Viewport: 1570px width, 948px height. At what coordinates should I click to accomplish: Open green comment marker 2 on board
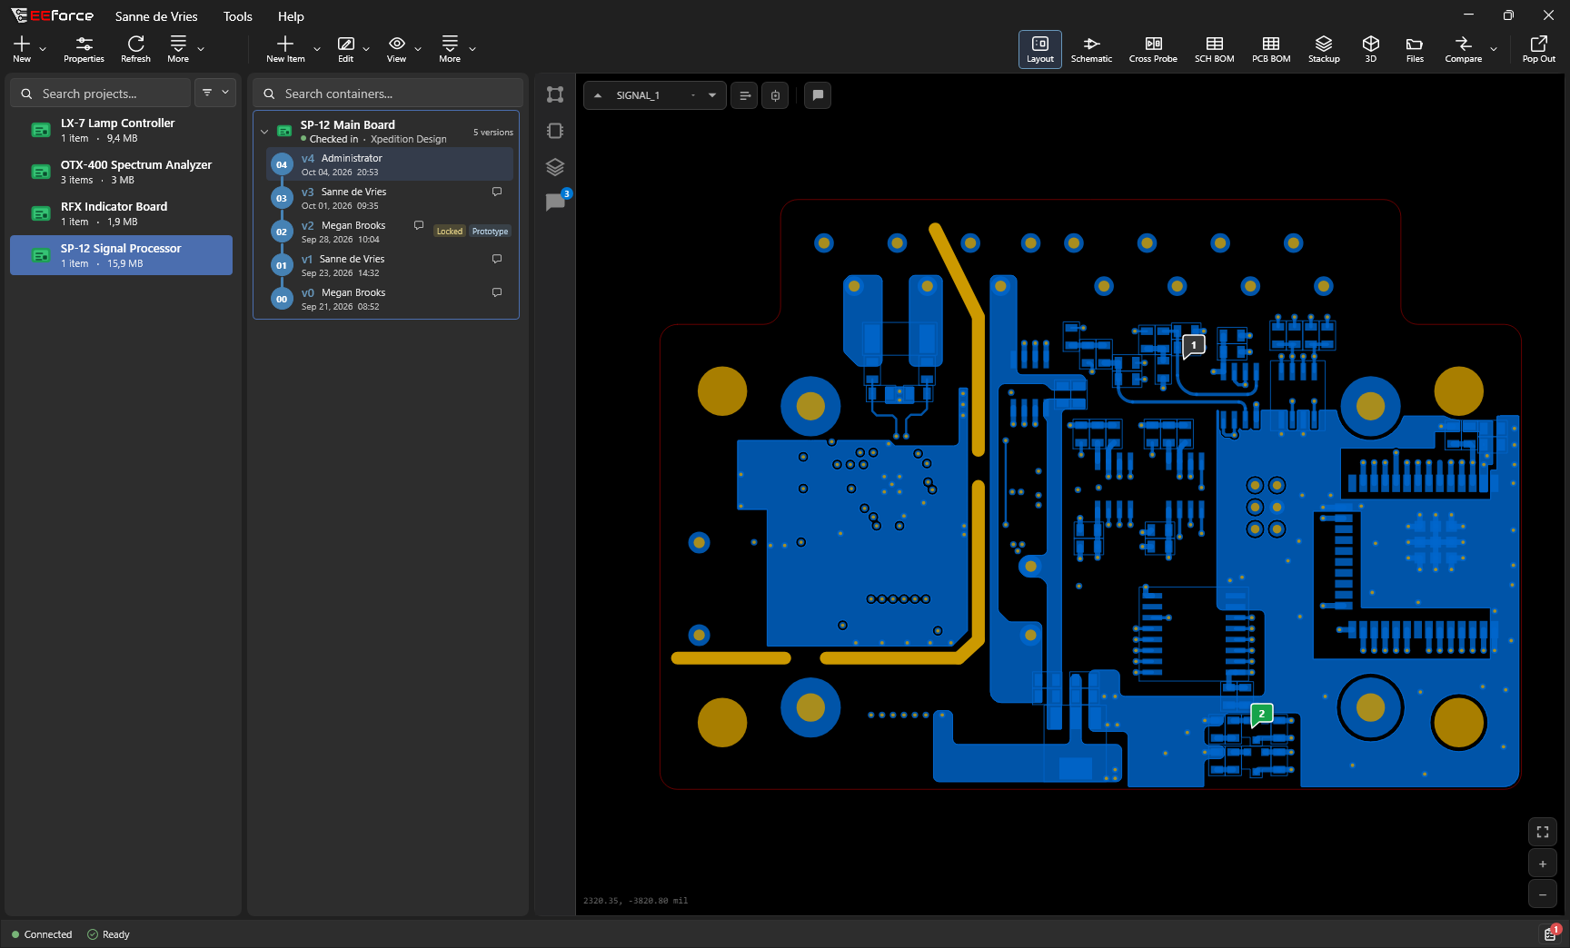(1261, 715)
